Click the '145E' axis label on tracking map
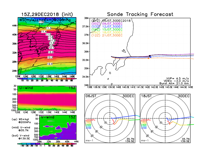 click(x=190, y=87)
